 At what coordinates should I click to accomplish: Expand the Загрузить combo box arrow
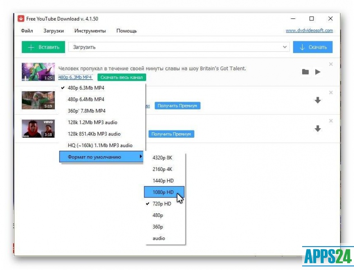pyautogui.click(x=285, y=47)
